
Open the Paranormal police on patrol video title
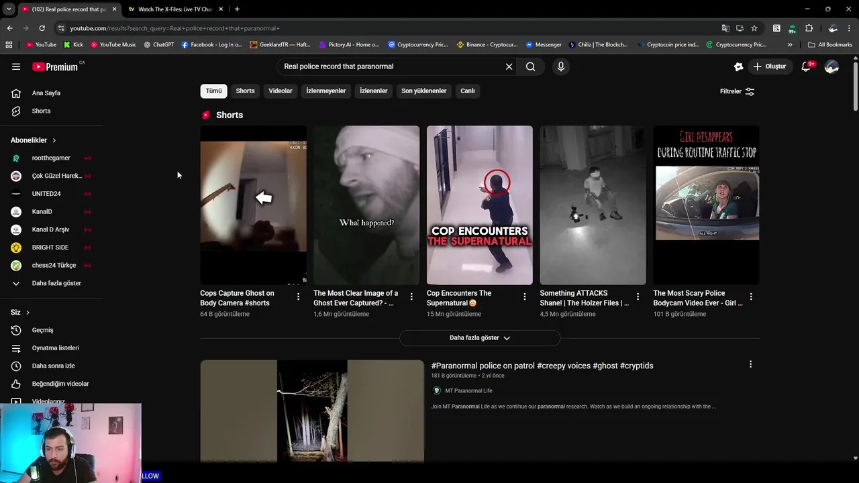(x=542, y=366)
